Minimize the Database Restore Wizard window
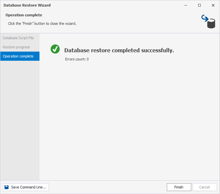Image resolution: width=220 pixels, height=194 pixels. tap(186, 5)
